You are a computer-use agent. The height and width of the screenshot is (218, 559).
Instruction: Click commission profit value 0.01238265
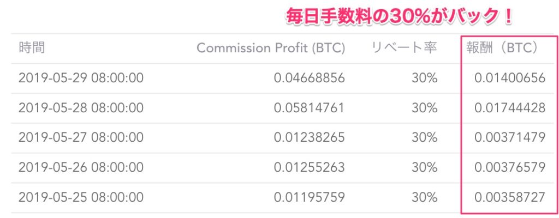[x=309, y=137]
